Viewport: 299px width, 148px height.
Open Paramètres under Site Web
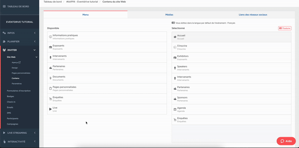[x=16, y=84]
